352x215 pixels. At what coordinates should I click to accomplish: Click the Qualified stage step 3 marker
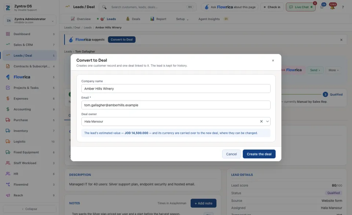pyautogui.click(x=325, y=94)
